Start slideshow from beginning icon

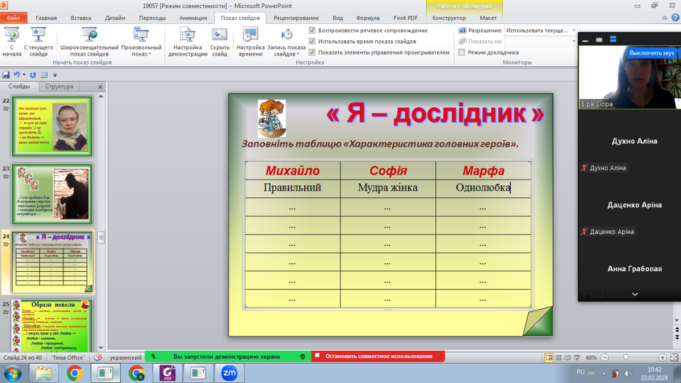click(x=11, y=36)
